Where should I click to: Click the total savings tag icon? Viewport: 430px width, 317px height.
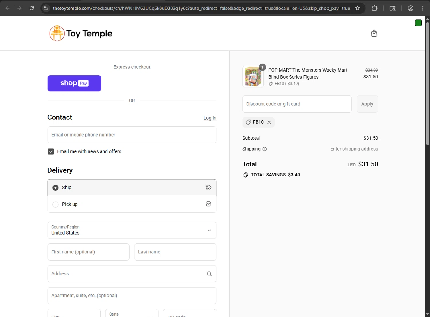[245, 175]
